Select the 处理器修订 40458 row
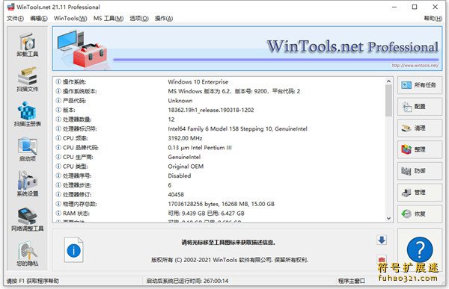The image size is (449, 289). click(x=219, y=195)
